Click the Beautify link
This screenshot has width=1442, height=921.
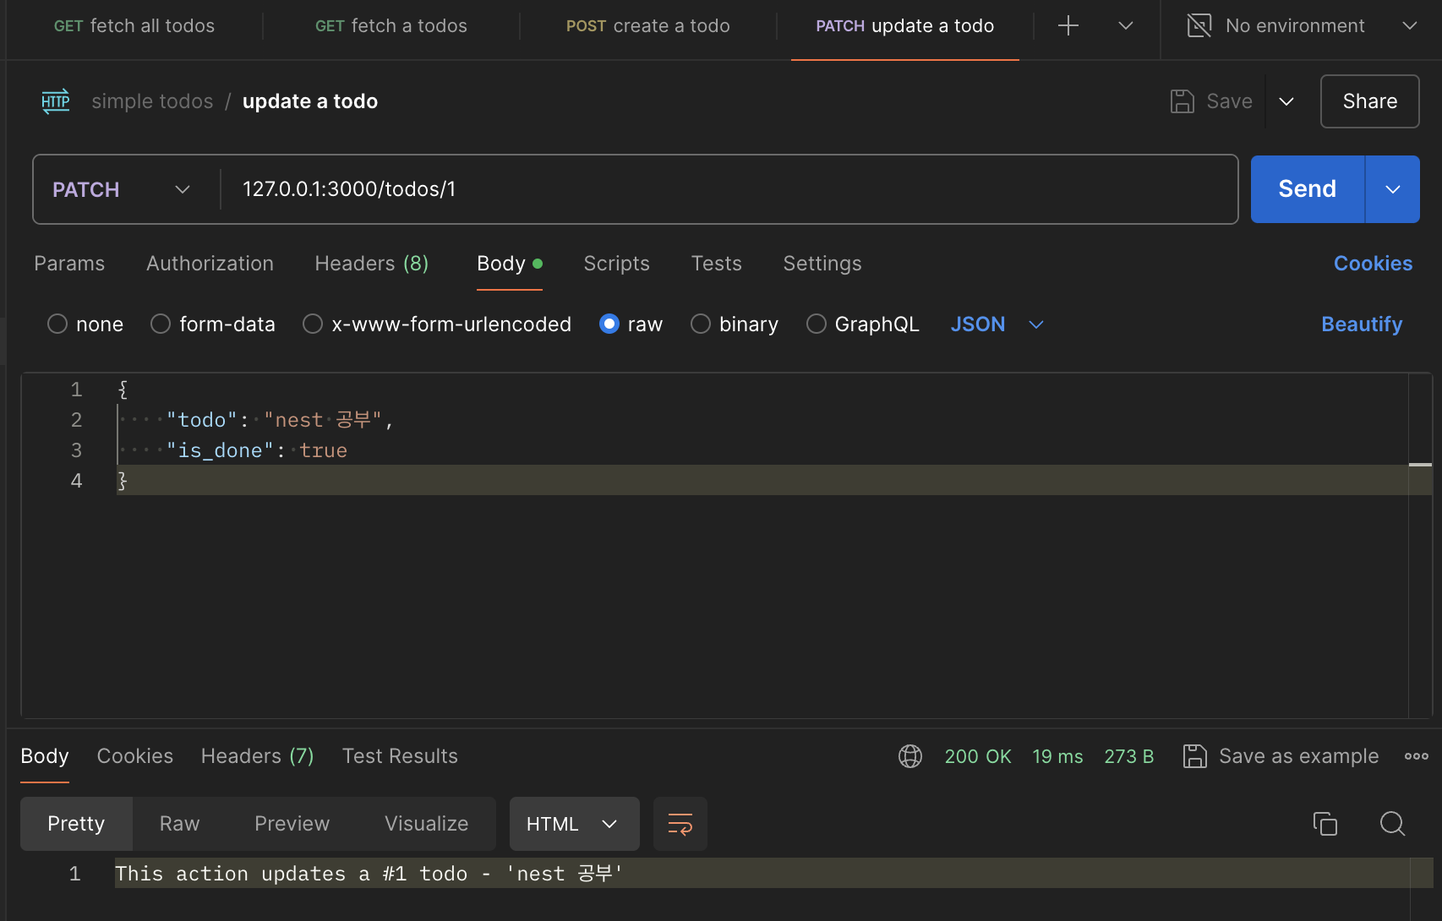[x=1362, y=324]
